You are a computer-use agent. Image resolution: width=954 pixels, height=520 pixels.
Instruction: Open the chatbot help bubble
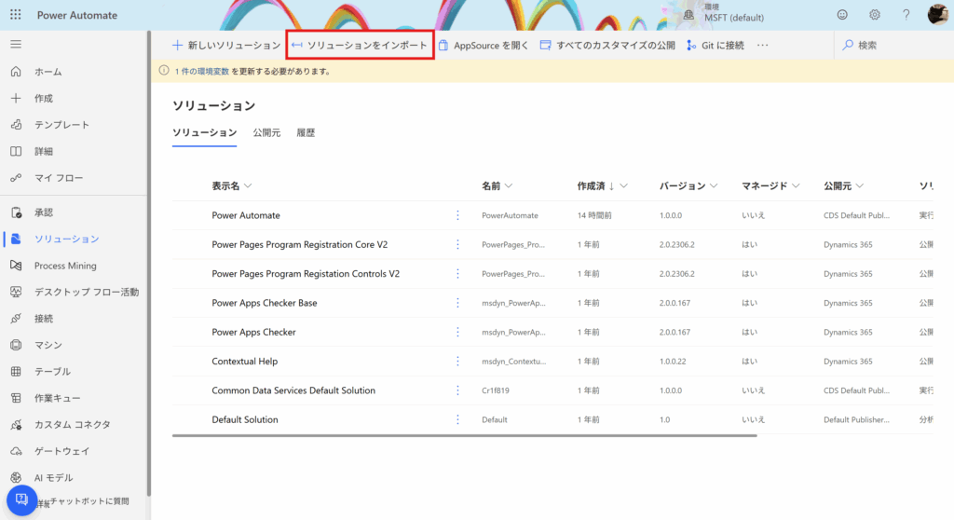(x=22, y=499)
